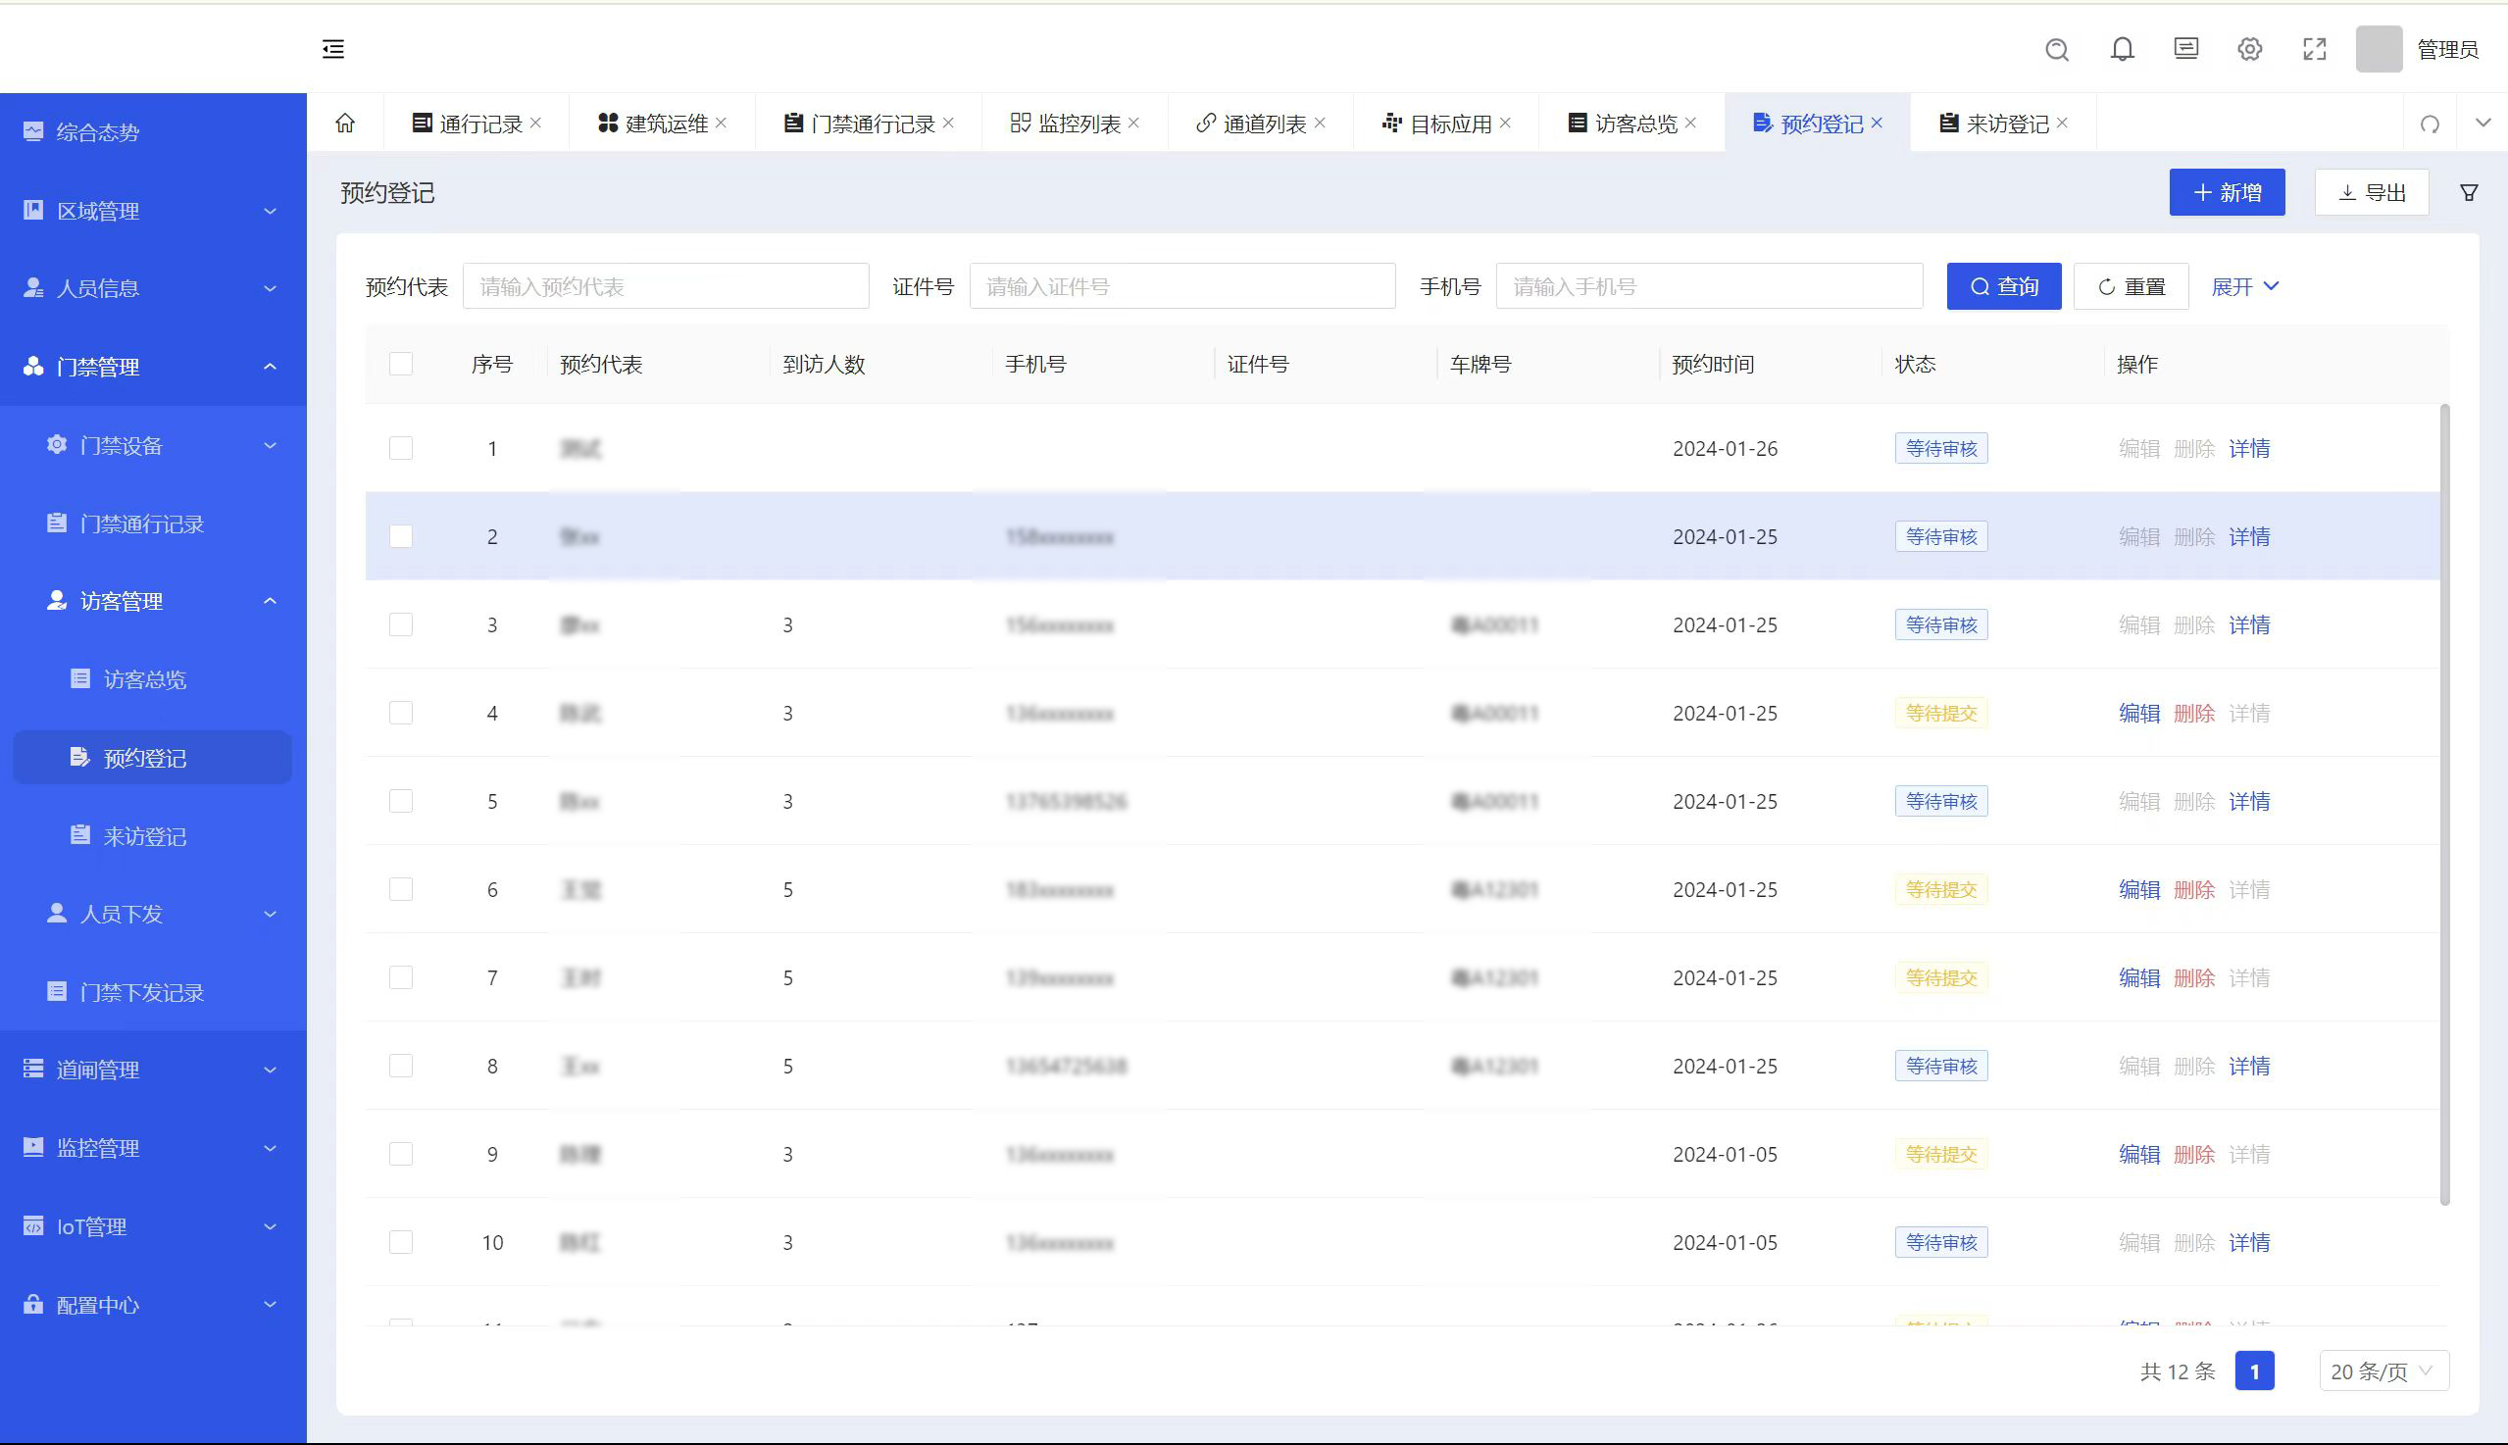Close the 通道列表 tab

coord(1320,123)
